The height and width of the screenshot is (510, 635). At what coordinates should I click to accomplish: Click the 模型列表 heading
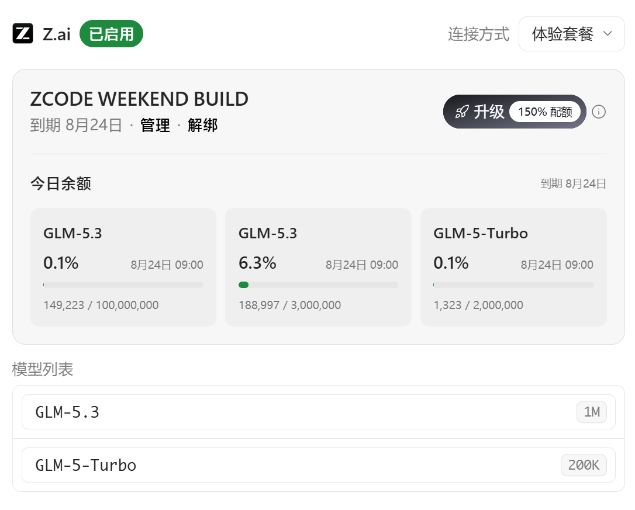pos(43,370)
